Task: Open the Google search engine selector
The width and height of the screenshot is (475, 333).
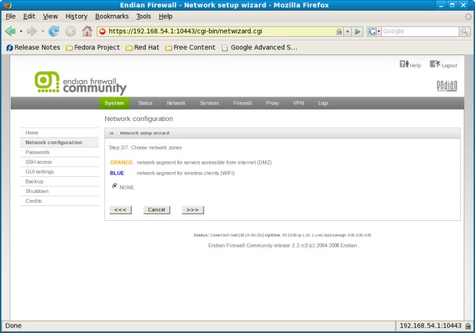Action: (x=374, y=31)
